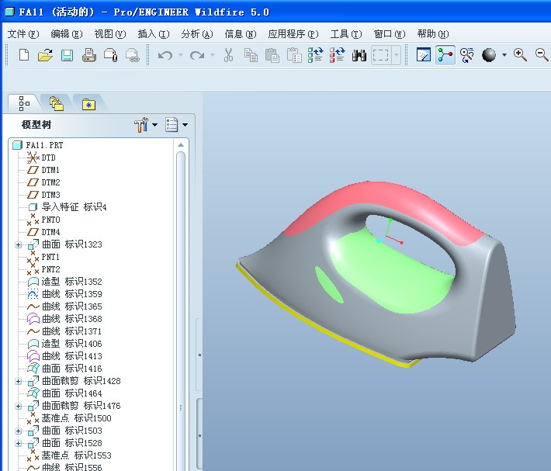551x471 pixels.
Task: Click the send-link mail icon
Action: (x=133, y=55)
